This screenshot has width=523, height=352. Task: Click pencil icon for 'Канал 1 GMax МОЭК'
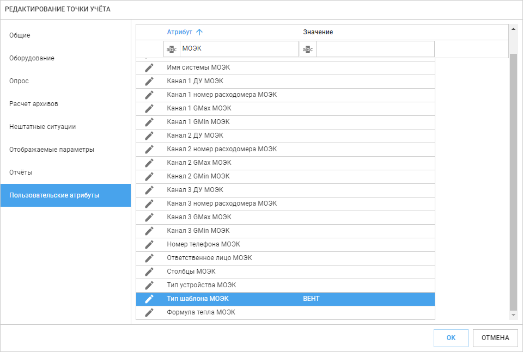coord(149,109)
